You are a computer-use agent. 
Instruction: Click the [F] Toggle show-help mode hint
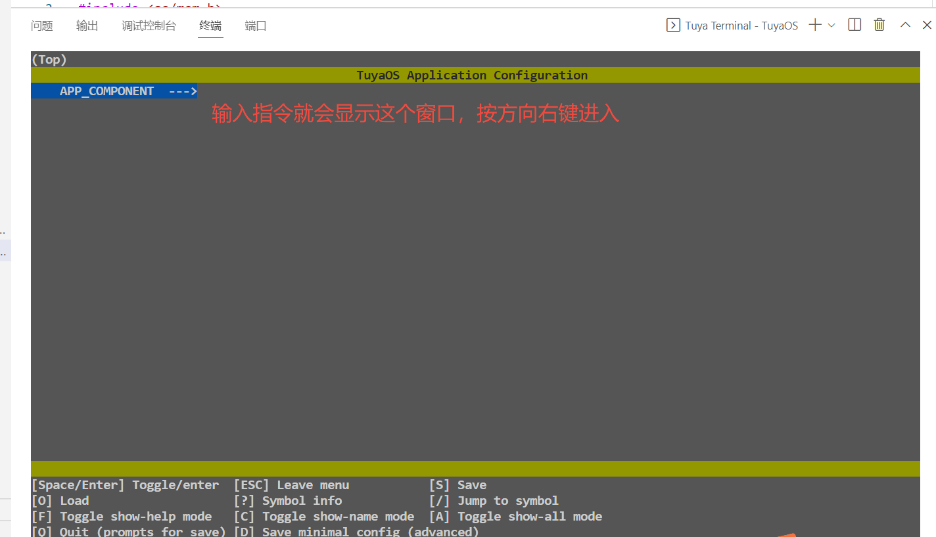[x=122, y=516]
